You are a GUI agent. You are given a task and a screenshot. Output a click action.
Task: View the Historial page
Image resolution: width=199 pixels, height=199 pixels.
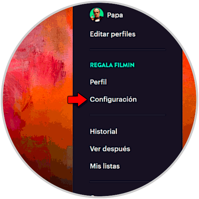pos(103,131)
